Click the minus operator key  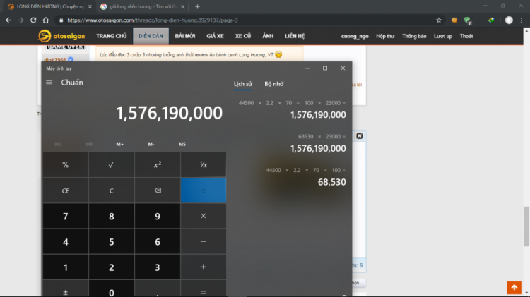204,242
